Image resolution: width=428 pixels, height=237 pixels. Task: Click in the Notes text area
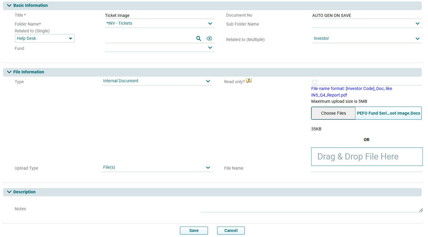(311, 209)
